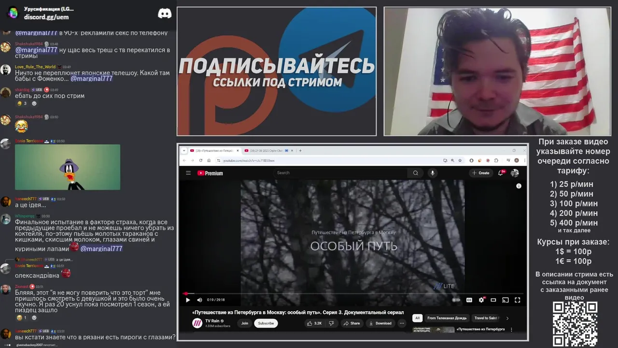Select the All filter chip
Screen dimensions: 618x348
[x=418, y=318]
